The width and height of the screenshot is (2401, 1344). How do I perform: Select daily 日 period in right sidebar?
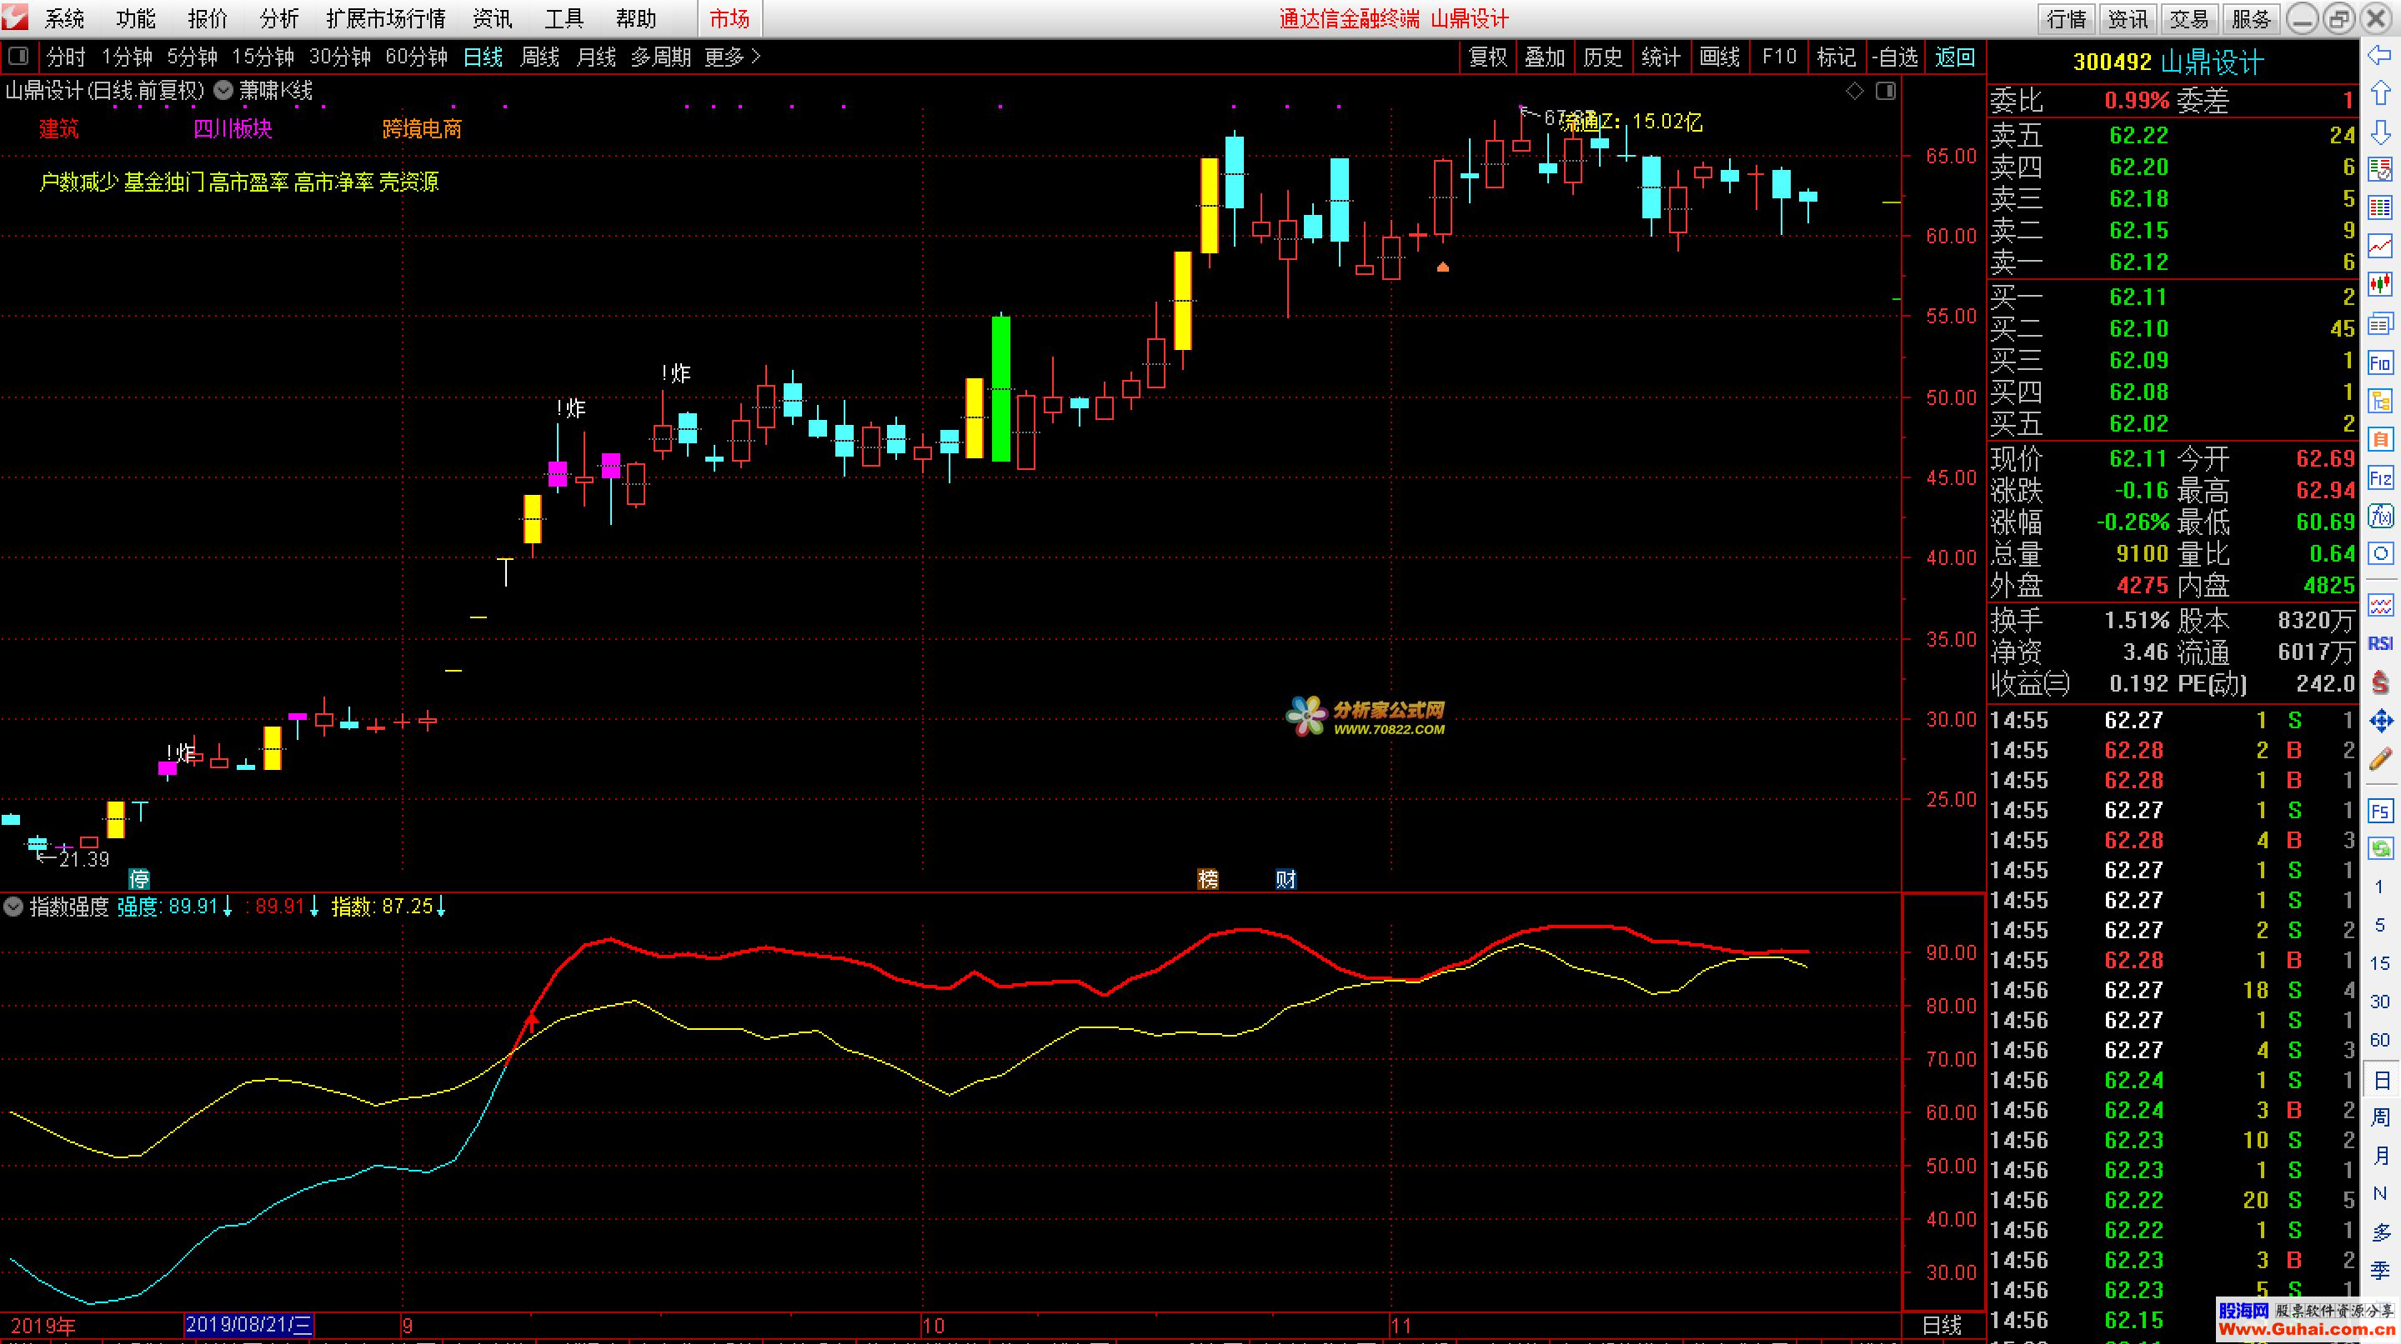coord(2380,1081)
